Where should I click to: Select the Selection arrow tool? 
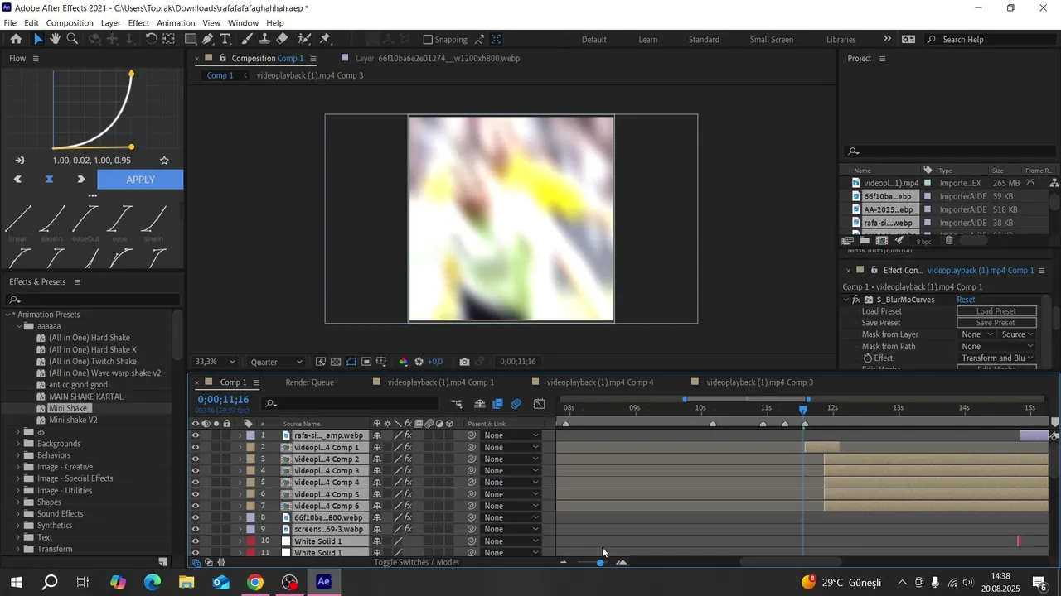(38, 39)
